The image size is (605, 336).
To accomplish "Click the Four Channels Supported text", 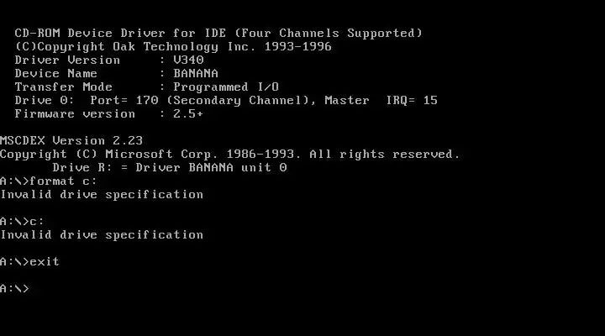I will tap(329, 33).
